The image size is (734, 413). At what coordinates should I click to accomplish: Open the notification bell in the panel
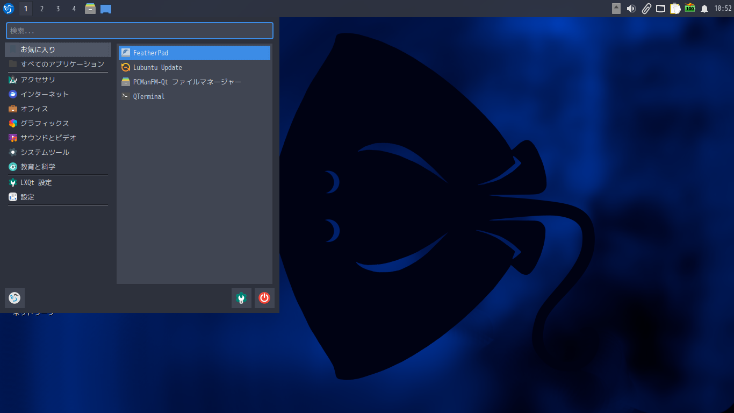(704, 9)
